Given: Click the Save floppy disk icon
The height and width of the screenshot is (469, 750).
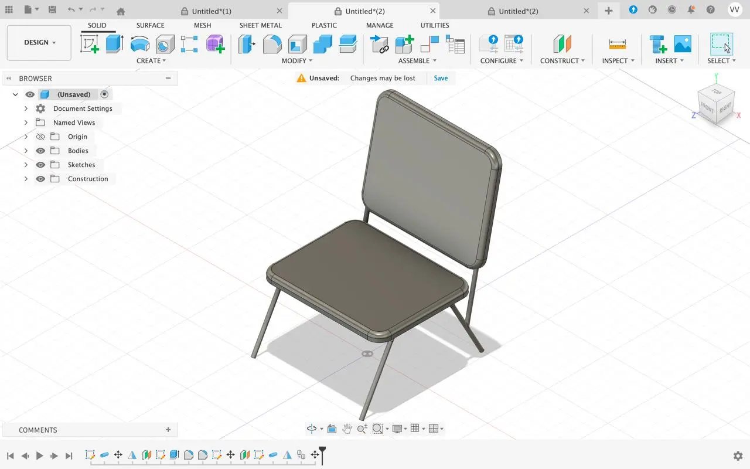Looking at the screenshot, I should pyautogui.click(x=52, y=10).
